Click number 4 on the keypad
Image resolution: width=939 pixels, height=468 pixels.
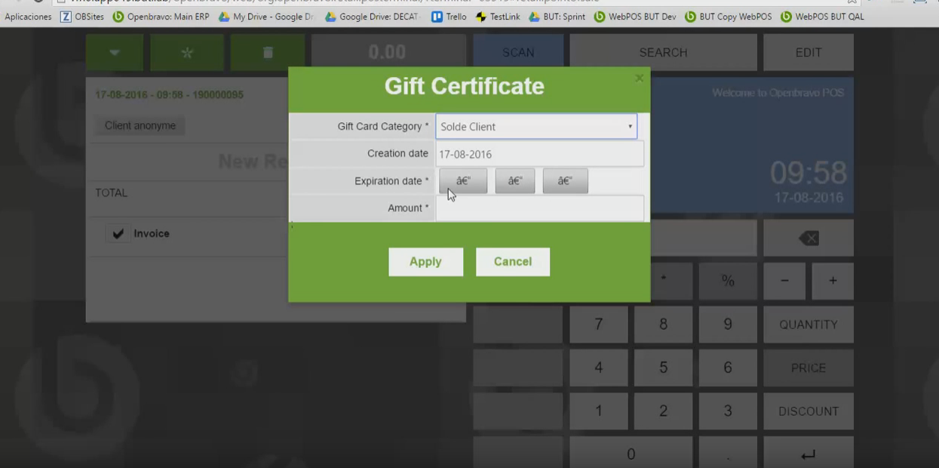599,368
